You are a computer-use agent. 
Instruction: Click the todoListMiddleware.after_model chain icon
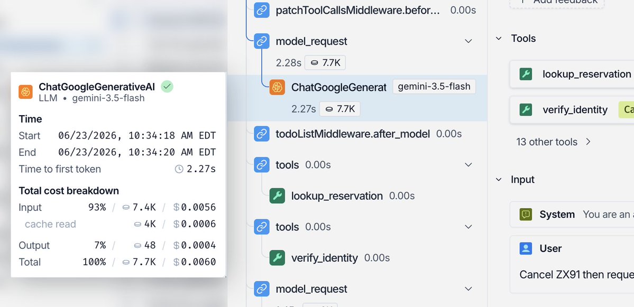click(262, 134)
